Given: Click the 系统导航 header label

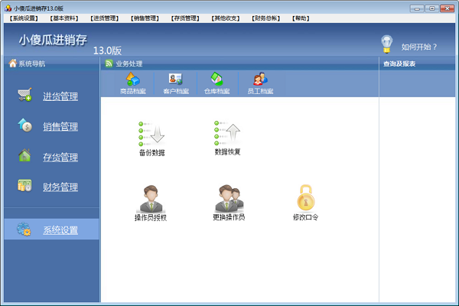Looking at the screenshot, I should 32,63.
